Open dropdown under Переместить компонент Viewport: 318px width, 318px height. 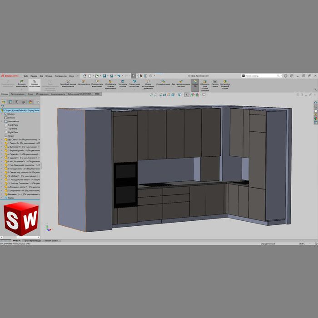[97, 90]
